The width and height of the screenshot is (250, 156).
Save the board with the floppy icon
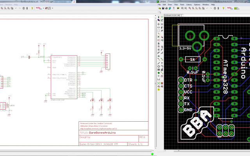tap(163, 8)
